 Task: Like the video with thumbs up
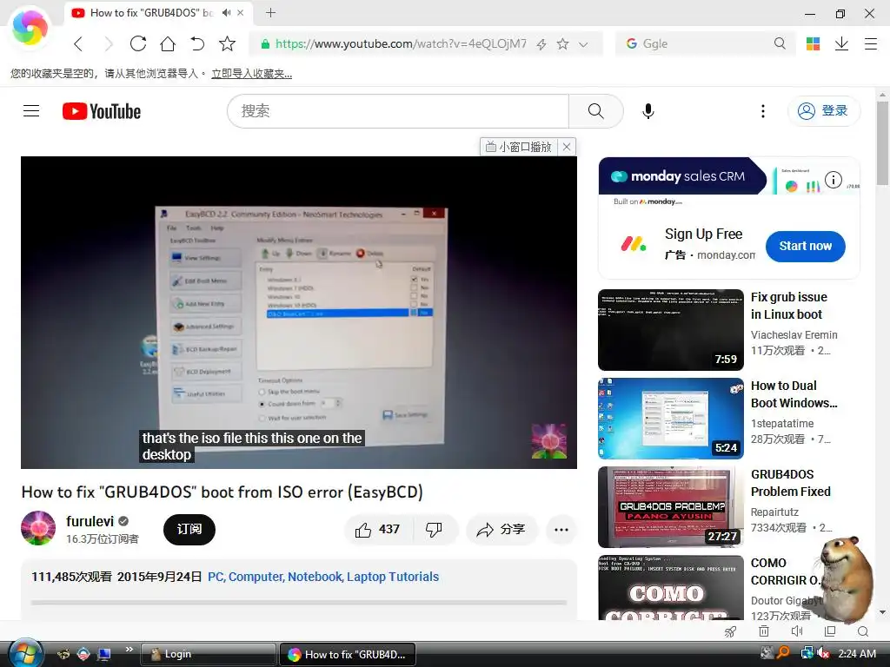point(378,530)
